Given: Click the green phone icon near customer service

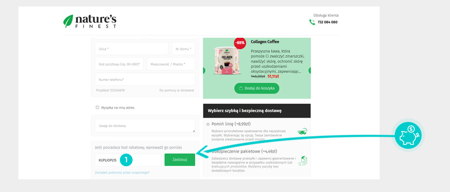Looking at the screenshot, I should (x=312, y=22).
